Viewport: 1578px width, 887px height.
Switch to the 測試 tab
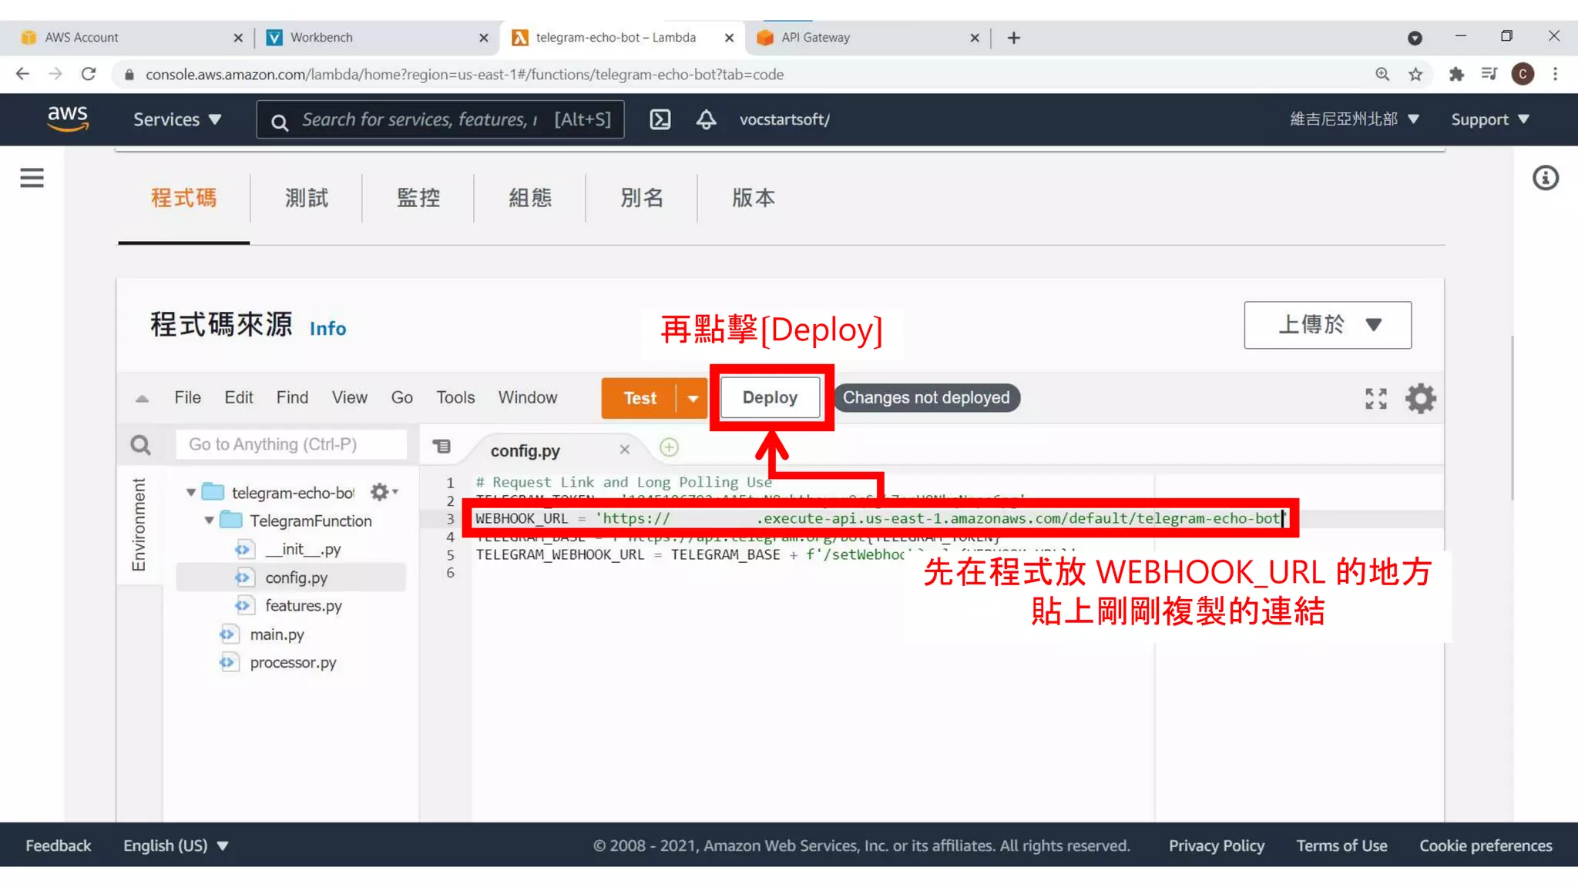[306, 198]
